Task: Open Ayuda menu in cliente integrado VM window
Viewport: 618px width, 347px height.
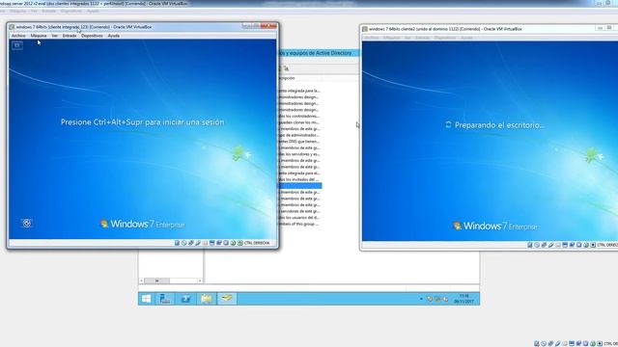Action: pyautogui.click(x=114, y=36)
